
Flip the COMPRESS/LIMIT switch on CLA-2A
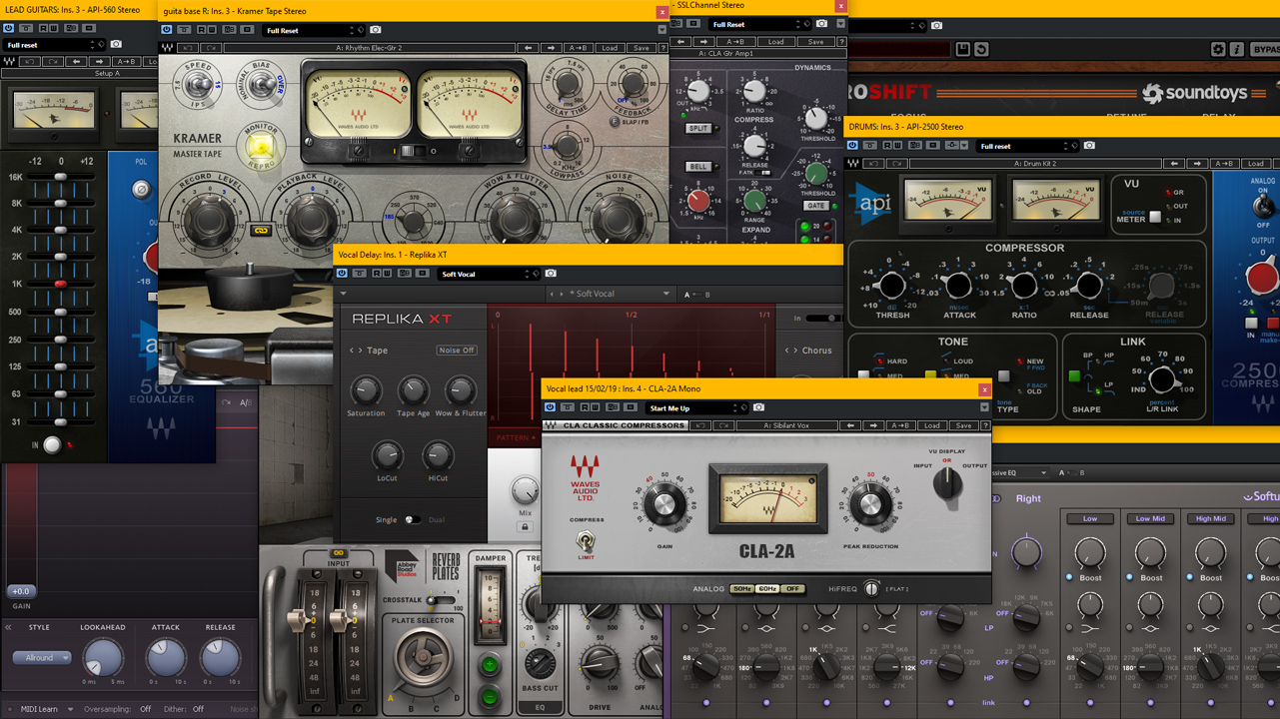[x=586, y=541]
